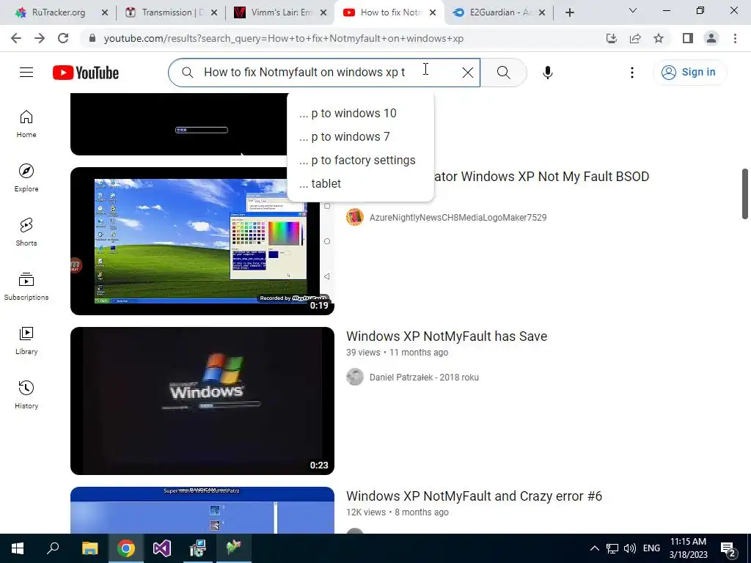Bookmark this page with the star icon

point(659,38)
